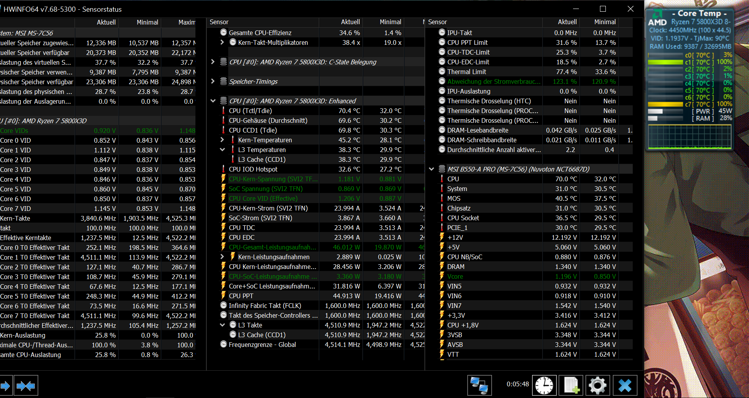Click the thermometer icon beside CPU (Tctl/Tdie)
This screenshot has height=398, width=749.
coord(224,111)
